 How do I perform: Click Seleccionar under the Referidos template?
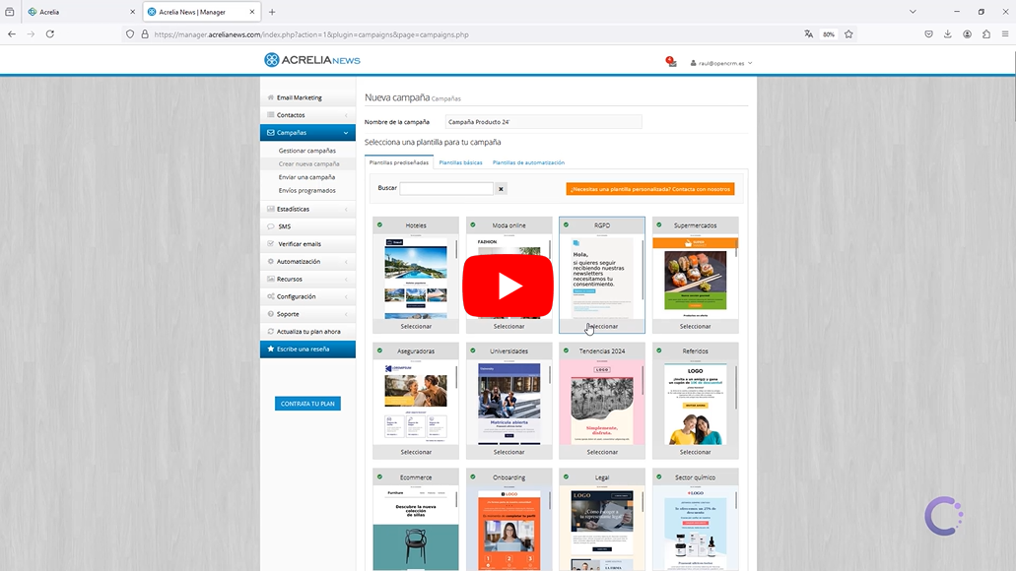696,452
